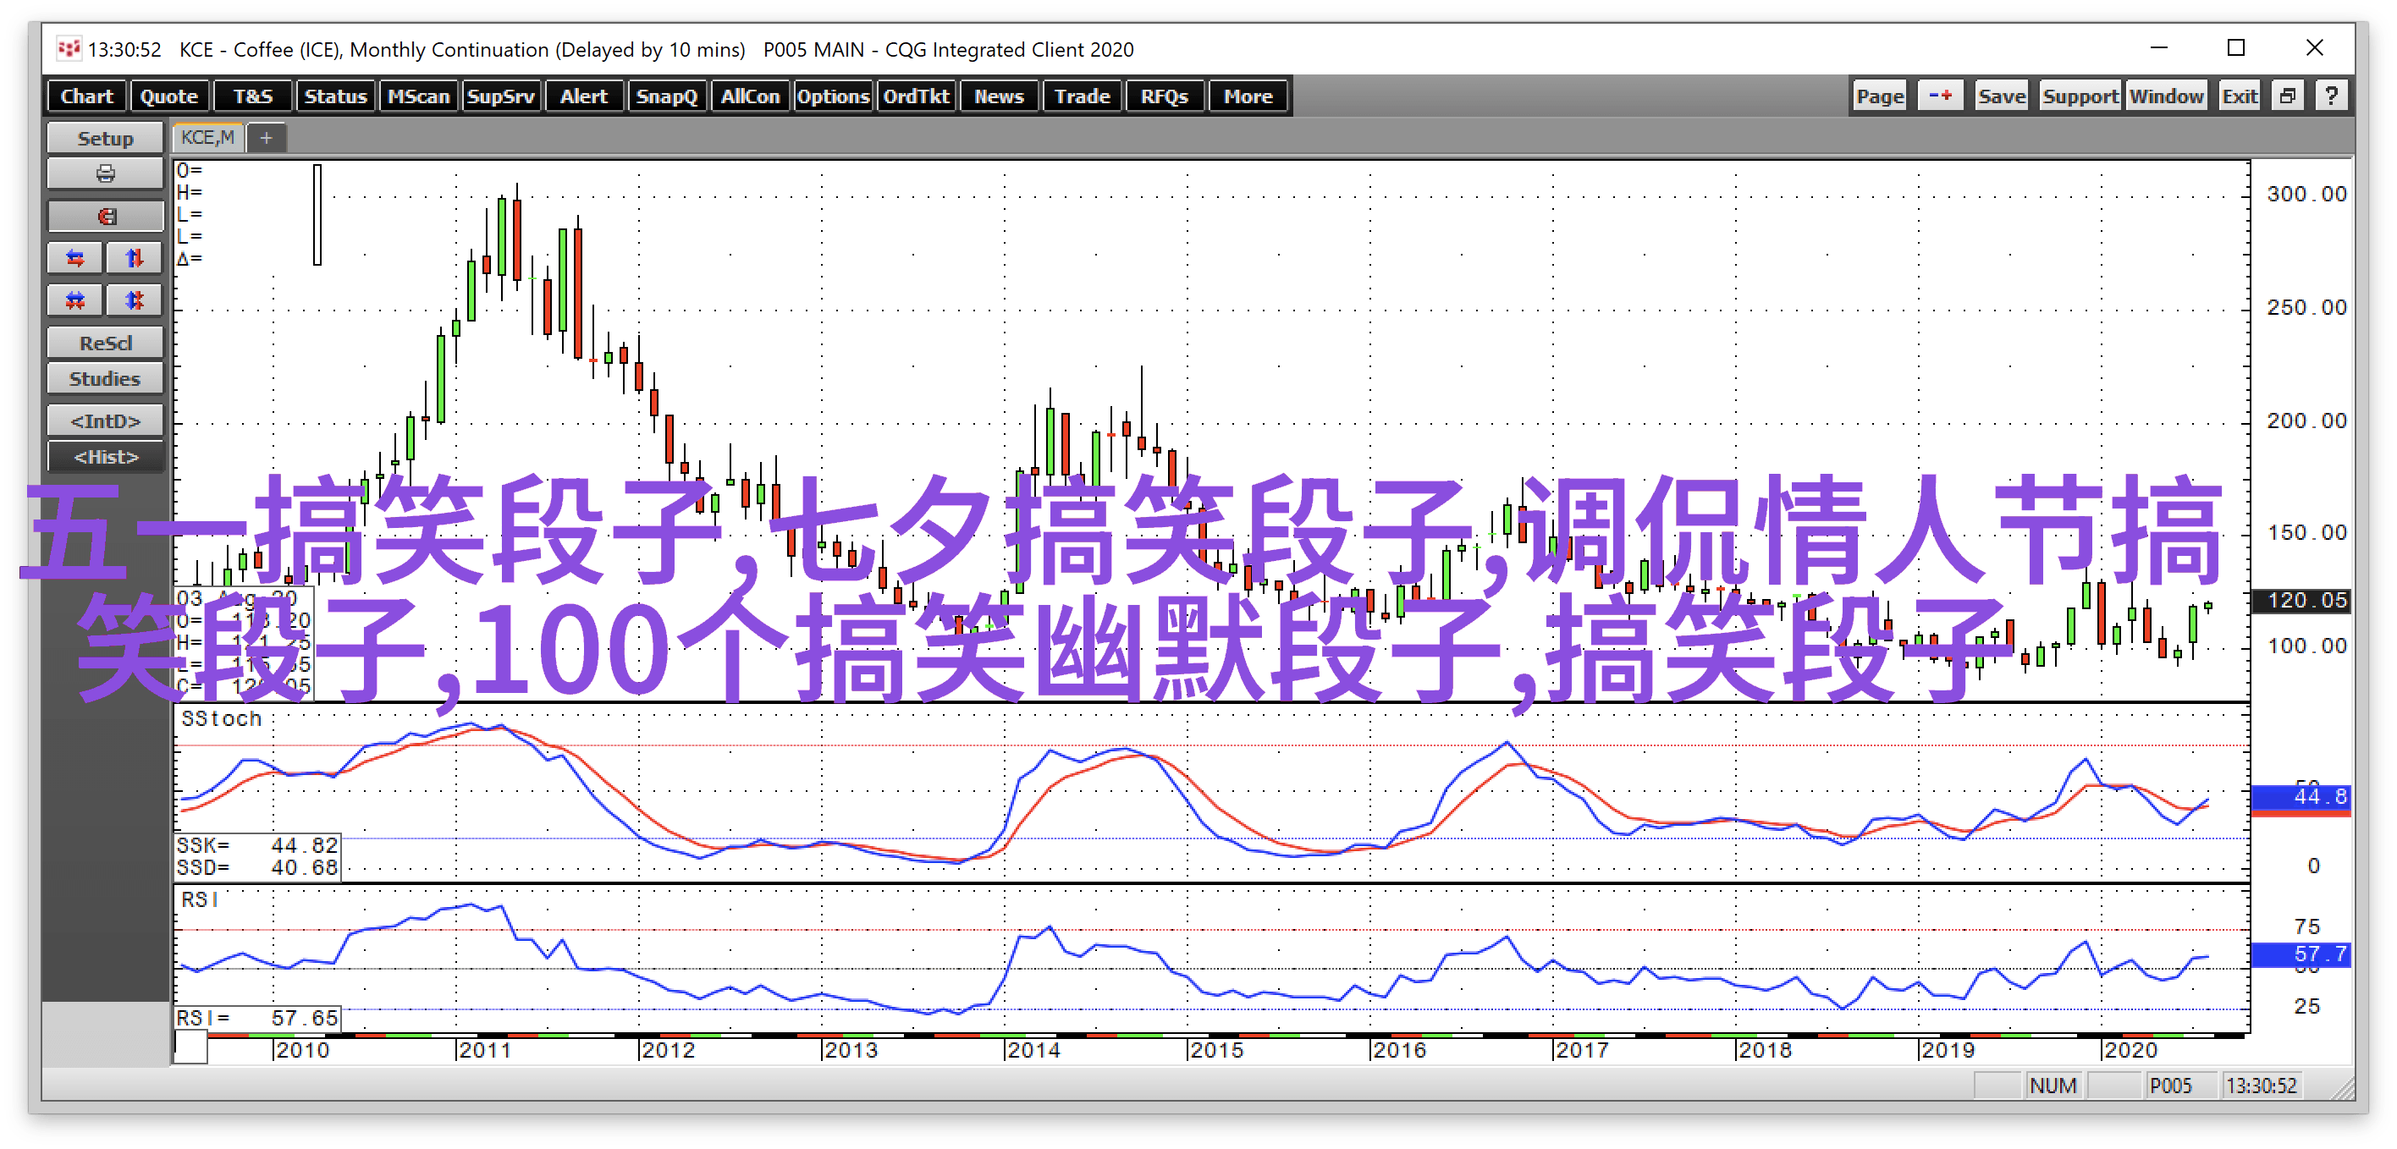Toggle the <IntD> intraday mode button
Screen dimensions: 2397x1149
coord(105,421)
